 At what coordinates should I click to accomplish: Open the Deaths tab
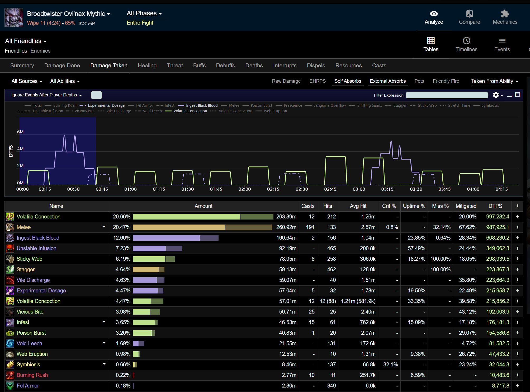254,66
